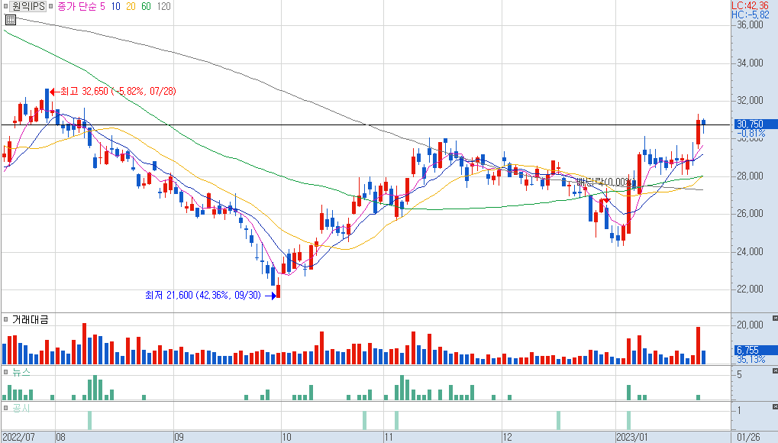778x443 pixels.
Task: Click the 24,000 price axis label
Action: click(x=750, y=252)
